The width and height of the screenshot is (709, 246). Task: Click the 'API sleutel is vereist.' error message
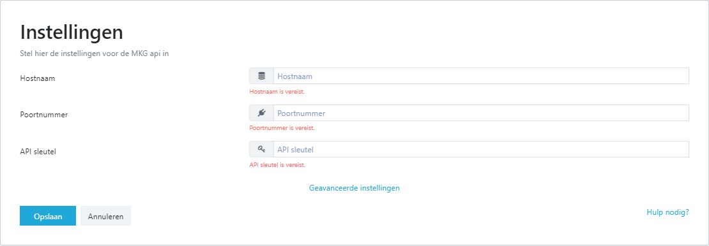click(x=278, y=165)
